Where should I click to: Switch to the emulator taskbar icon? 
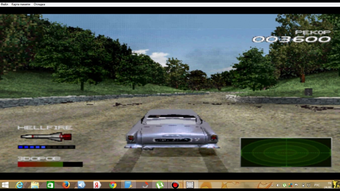coord(190,185)
